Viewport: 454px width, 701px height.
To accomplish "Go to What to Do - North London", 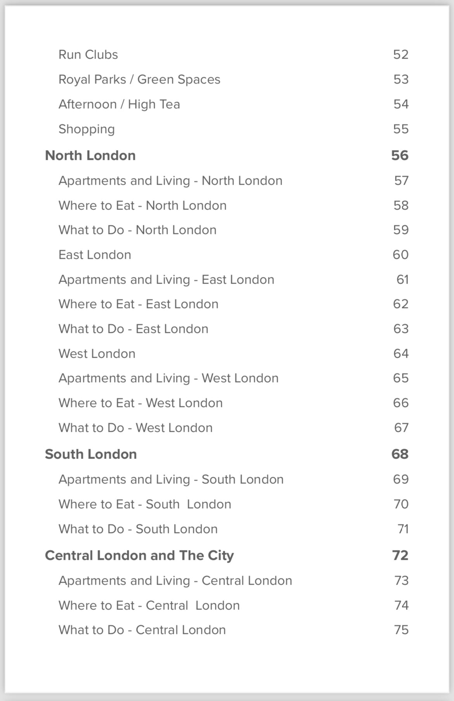I will [x=137, y=230].
